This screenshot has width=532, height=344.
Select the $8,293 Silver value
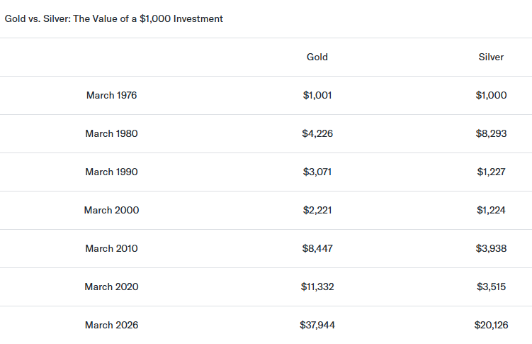[x=492, y=133]
